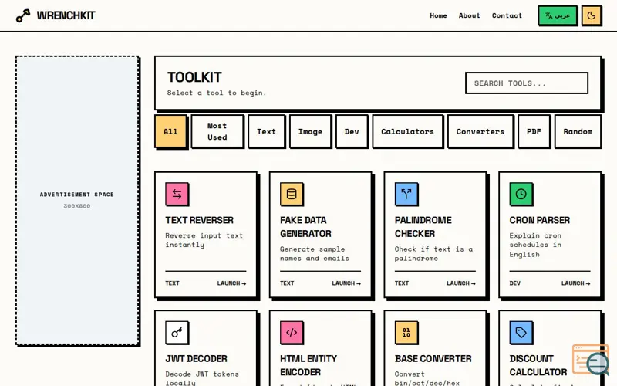Click "Decode JWT tokens locally" description
This screenshot has height=386, width=617.
click(202, 378)
